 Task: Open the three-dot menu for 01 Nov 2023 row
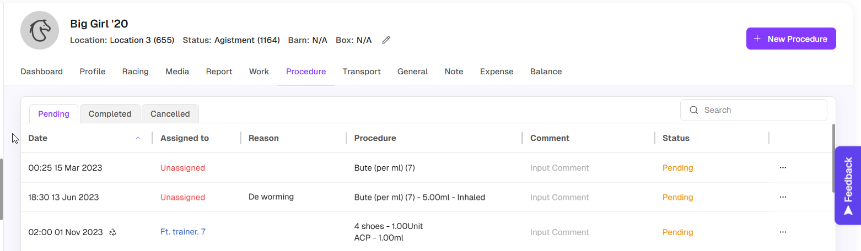coord(783,232)
